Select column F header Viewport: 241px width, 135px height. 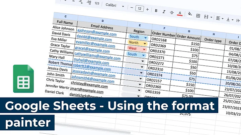[164, 28]
